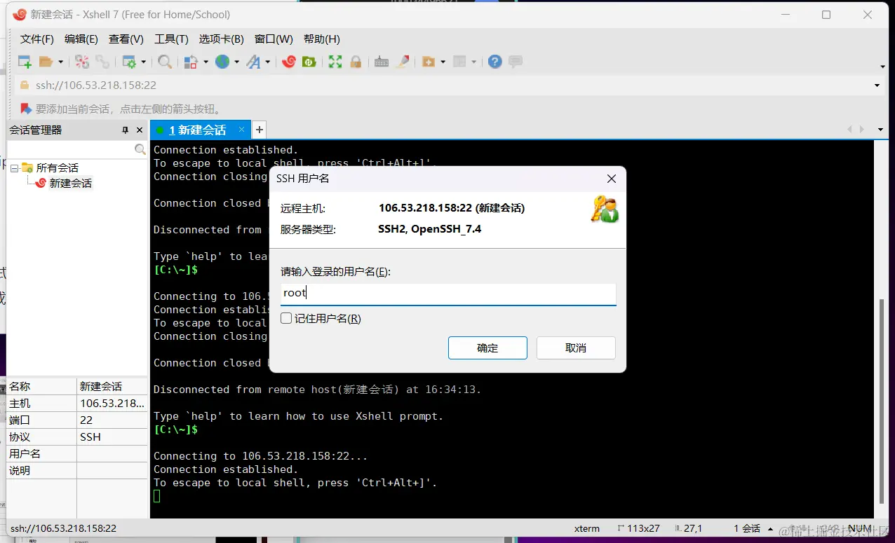Viewport: 895px width, 543px height.
Task: Click the keyboard key-mapping toolbar icon
Action: pos(382,62)
